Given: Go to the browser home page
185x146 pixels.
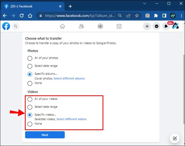Looking at the screenshot, I should point(30,16).
